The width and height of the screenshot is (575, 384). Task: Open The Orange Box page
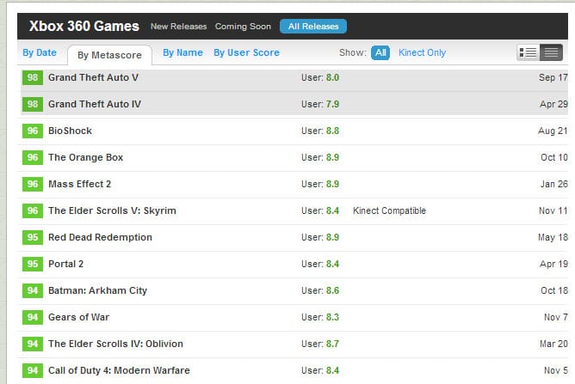tap(85, 157)
